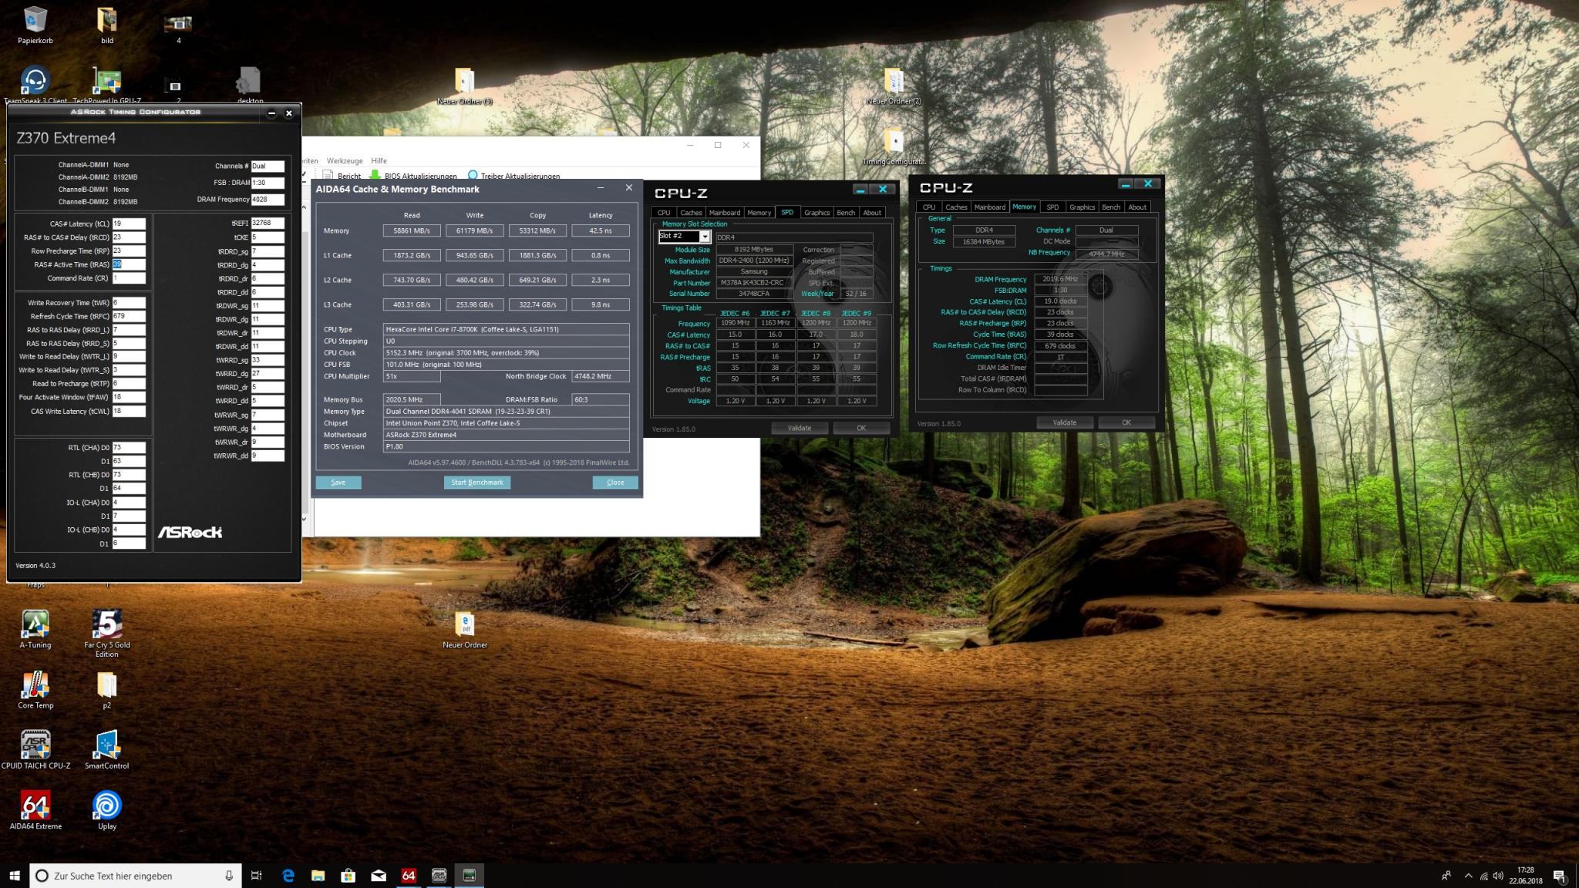Open the 'Neuer Ordner' PDF folder icon
The width and height of the screenshot is (1579, 888).
pyautogui.click(x=465, y=628)
